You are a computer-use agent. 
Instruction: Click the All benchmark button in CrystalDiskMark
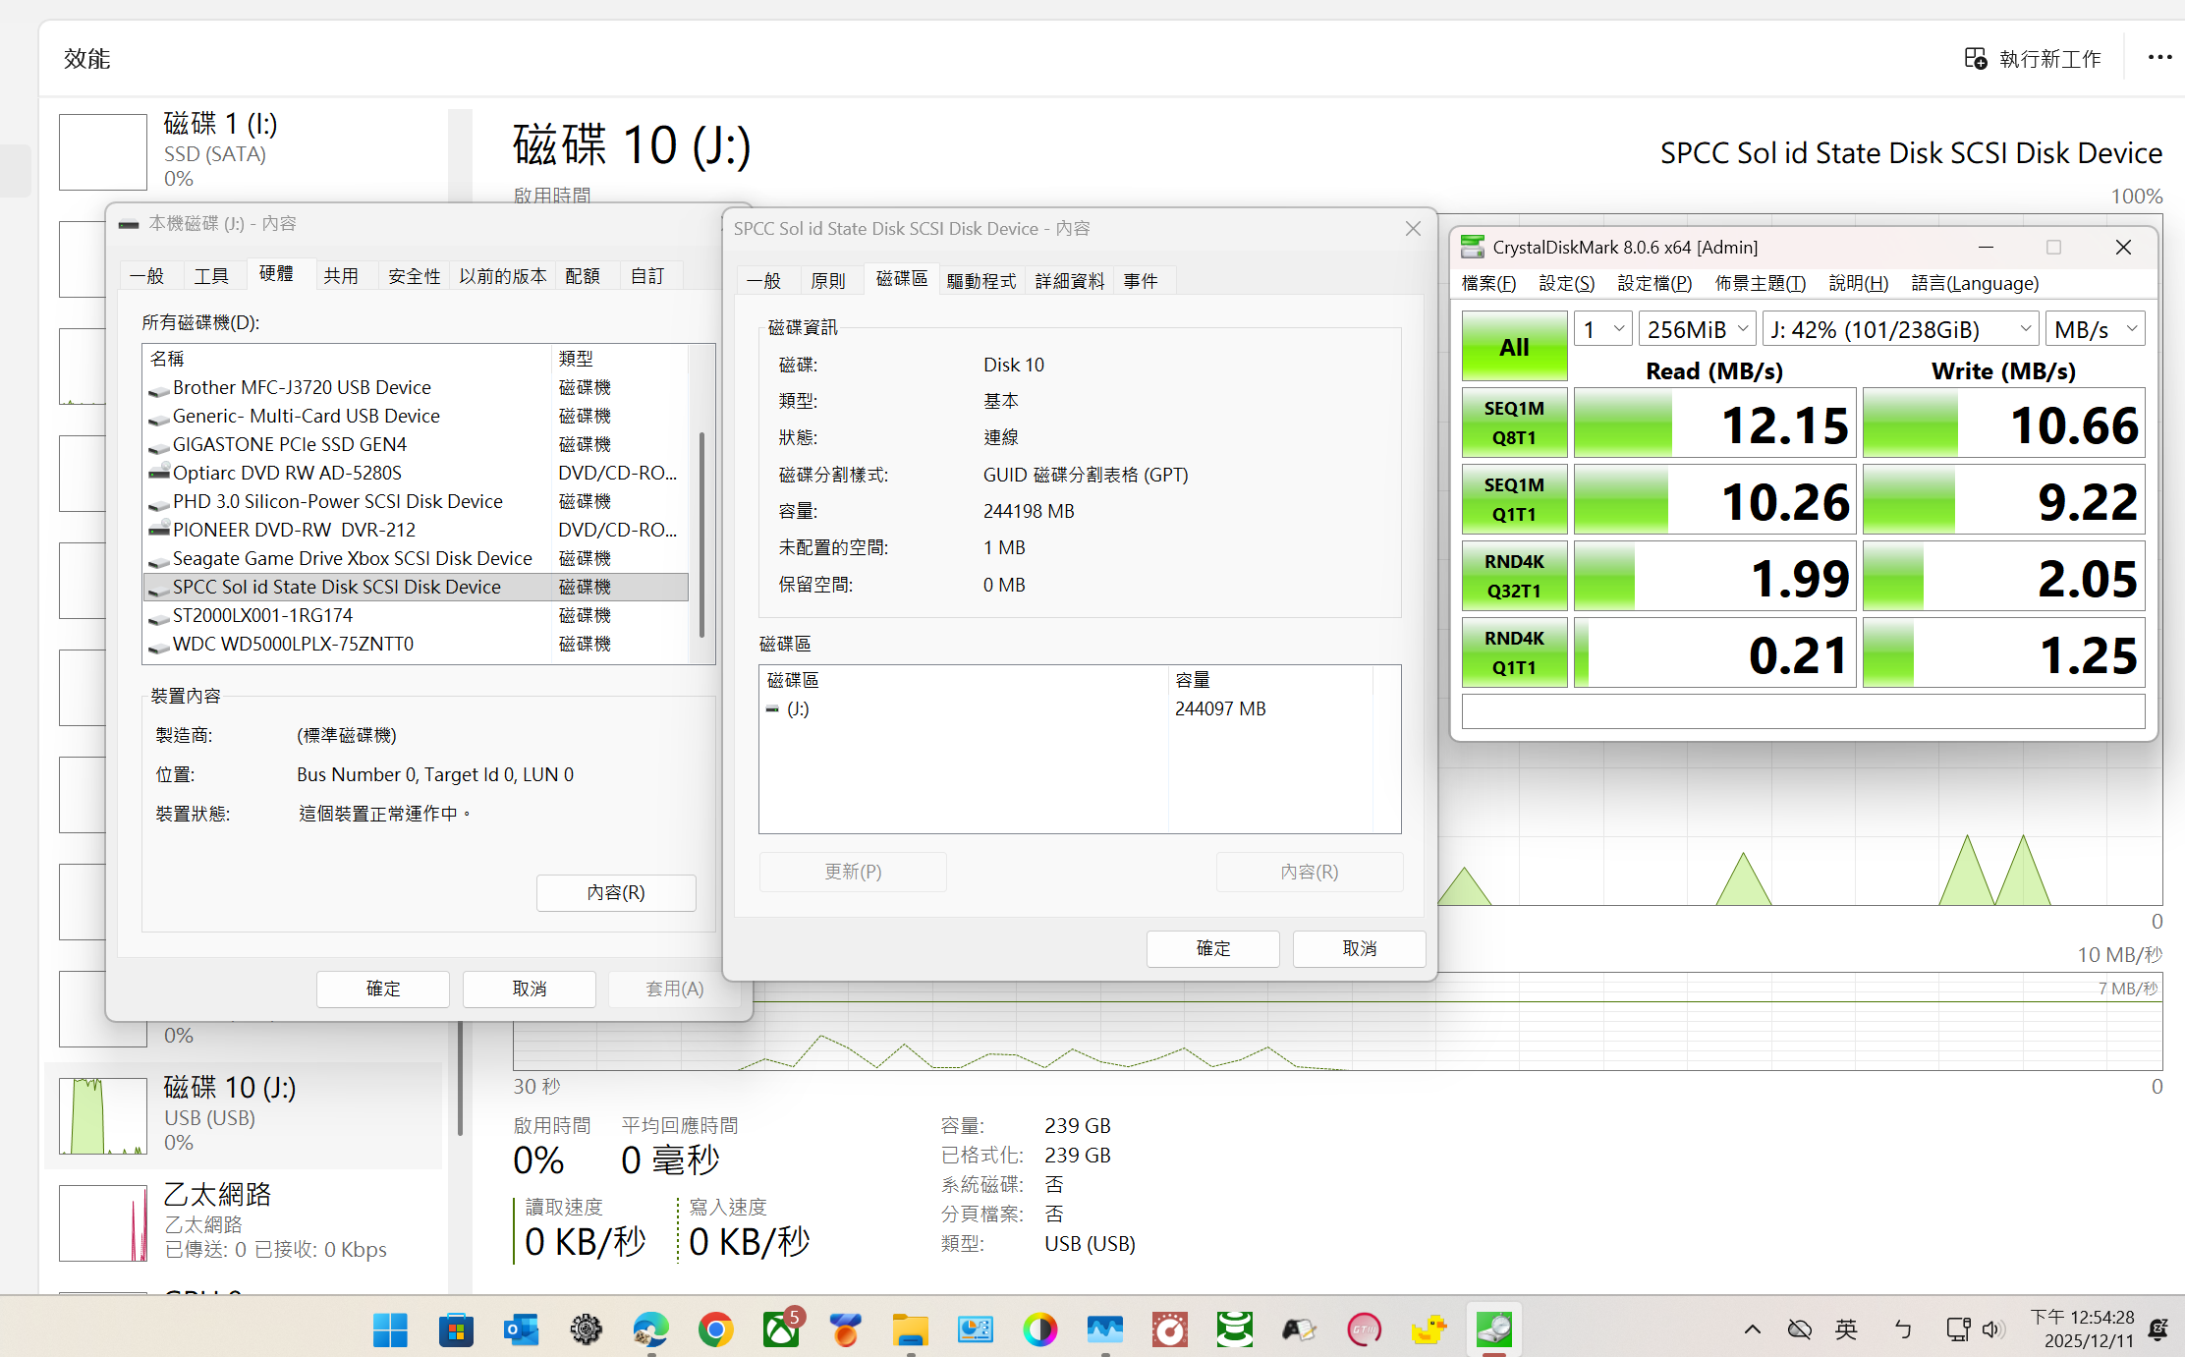coord(1513,346)
